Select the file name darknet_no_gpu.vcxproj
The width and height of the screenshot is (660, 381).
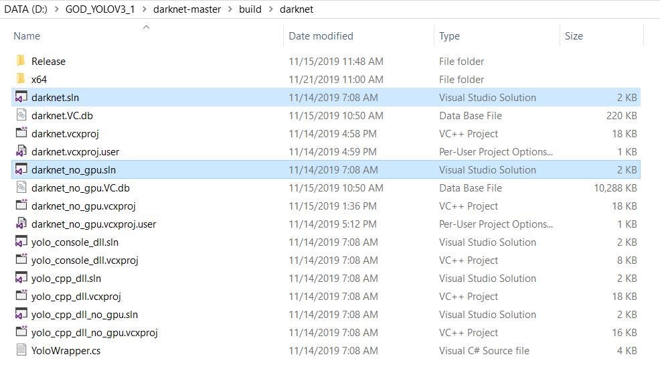point(84,206)
